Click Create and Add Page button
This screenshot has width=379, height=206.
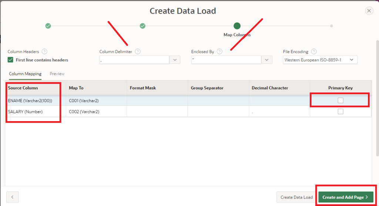coord(345,197)
